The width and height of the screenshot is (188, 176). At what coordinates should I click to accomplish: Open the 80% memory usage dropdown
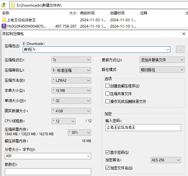click(x=79, y=132)
